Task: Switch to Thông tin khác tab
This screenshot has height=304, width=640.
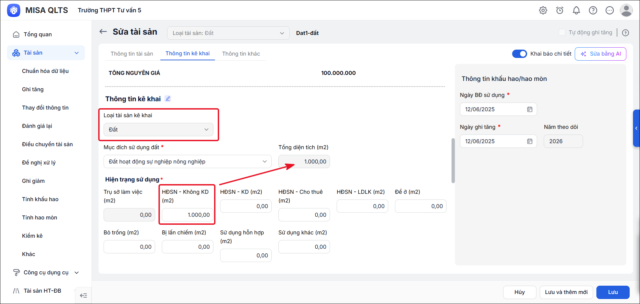Action: 241,54
